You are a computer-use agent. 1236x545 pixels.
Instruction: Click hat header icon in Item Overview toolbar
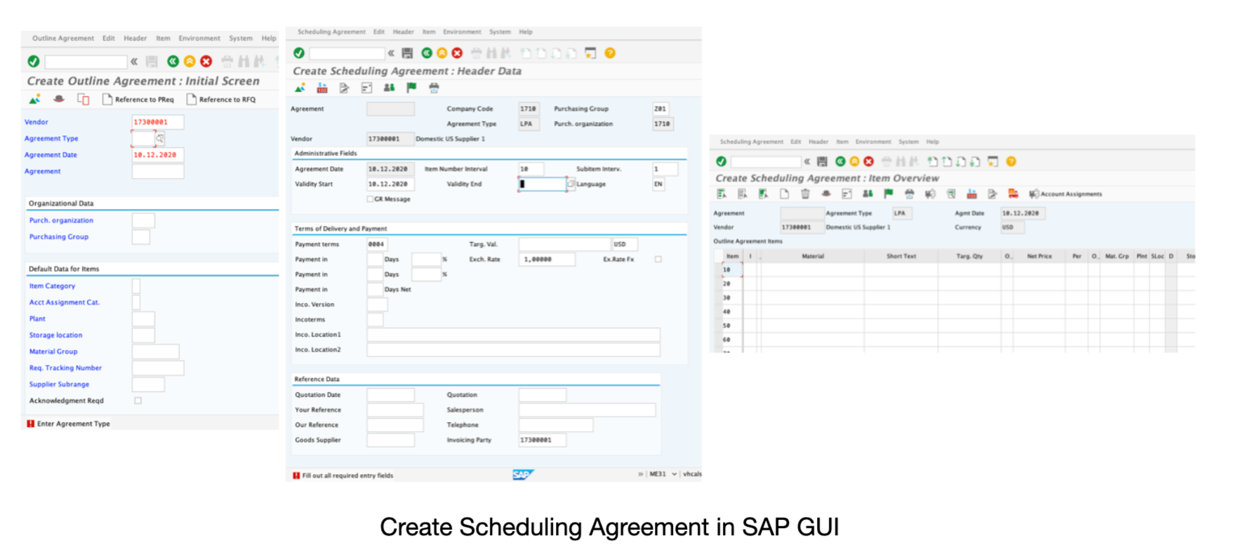(826, 194)
